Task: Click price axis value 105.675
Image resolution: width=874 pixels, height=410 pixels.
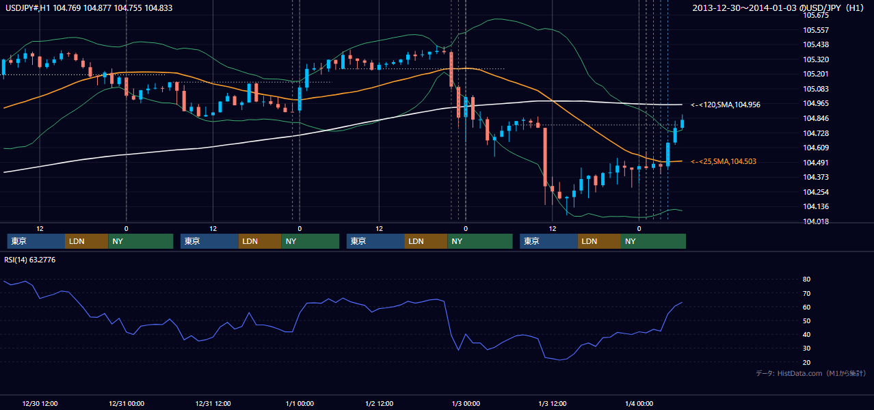Action: coord(816,15)
